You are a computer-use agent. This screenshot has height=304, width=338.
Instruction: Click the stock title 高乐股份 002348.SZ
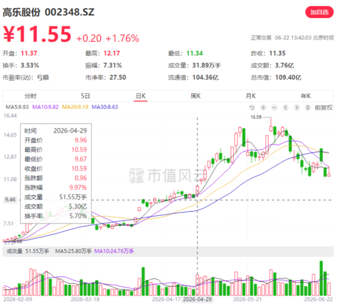pos(48,12)
